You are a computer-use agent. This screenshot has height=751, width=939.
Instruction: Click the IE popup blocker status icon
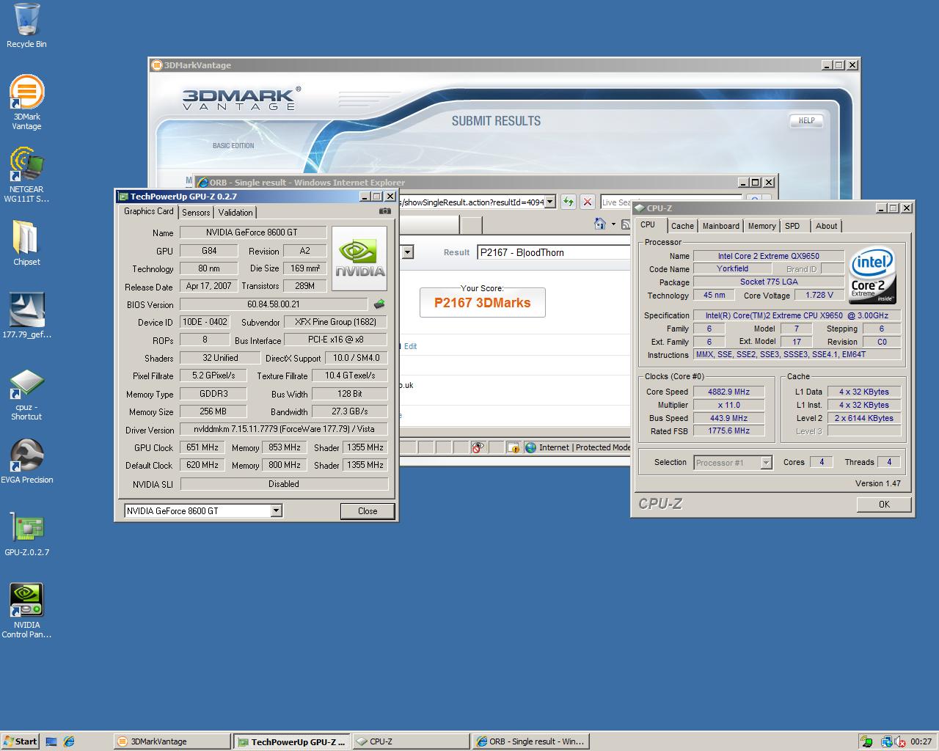click(478, 447)
